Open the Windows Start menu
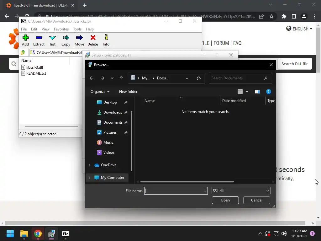The height and width of the screenshot is (241, 321). click(10, 233)
